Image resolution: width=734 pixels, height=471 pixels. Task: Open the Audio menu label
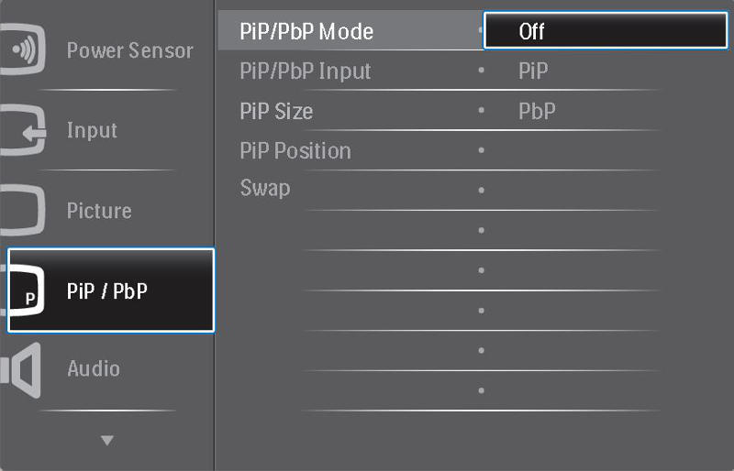pos(94,368)
